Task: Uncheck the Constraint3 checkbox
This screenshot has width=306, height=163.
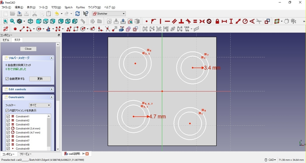Action: point(8,124)
